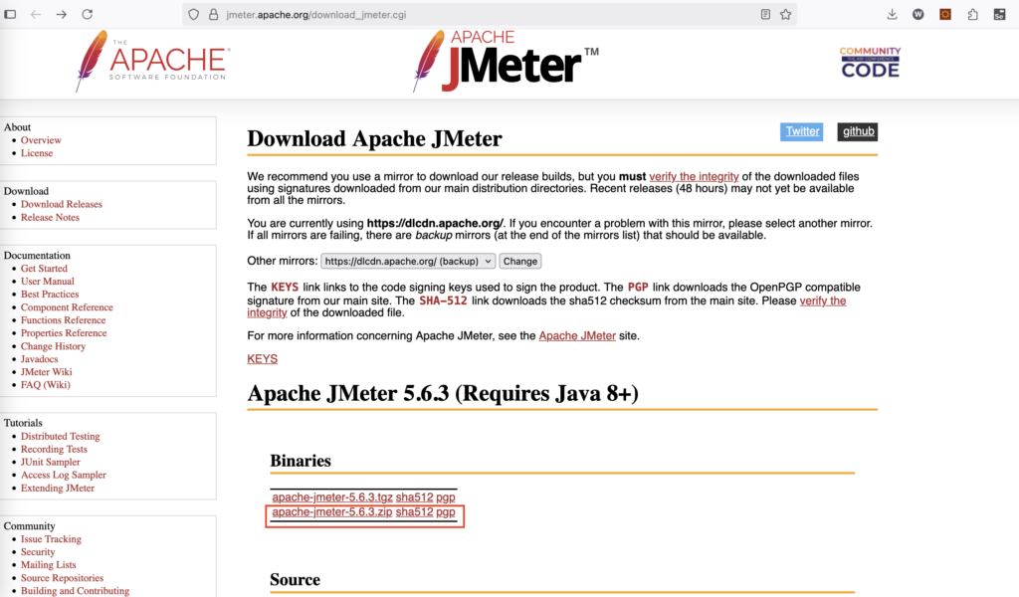Open License in the About menu
This screenshot has width=1019, height=597.
(x=37, y=153)
